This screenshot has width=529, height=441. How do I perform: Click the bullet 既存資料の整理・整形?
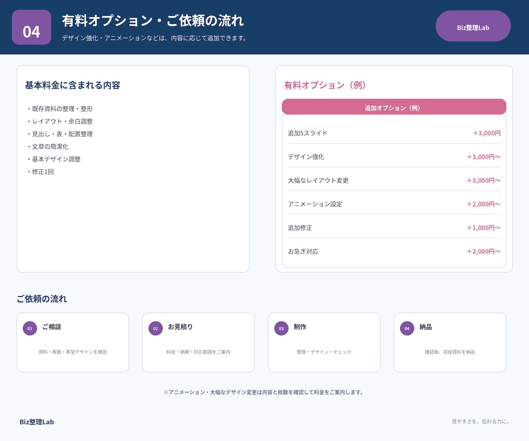[59, 109]
